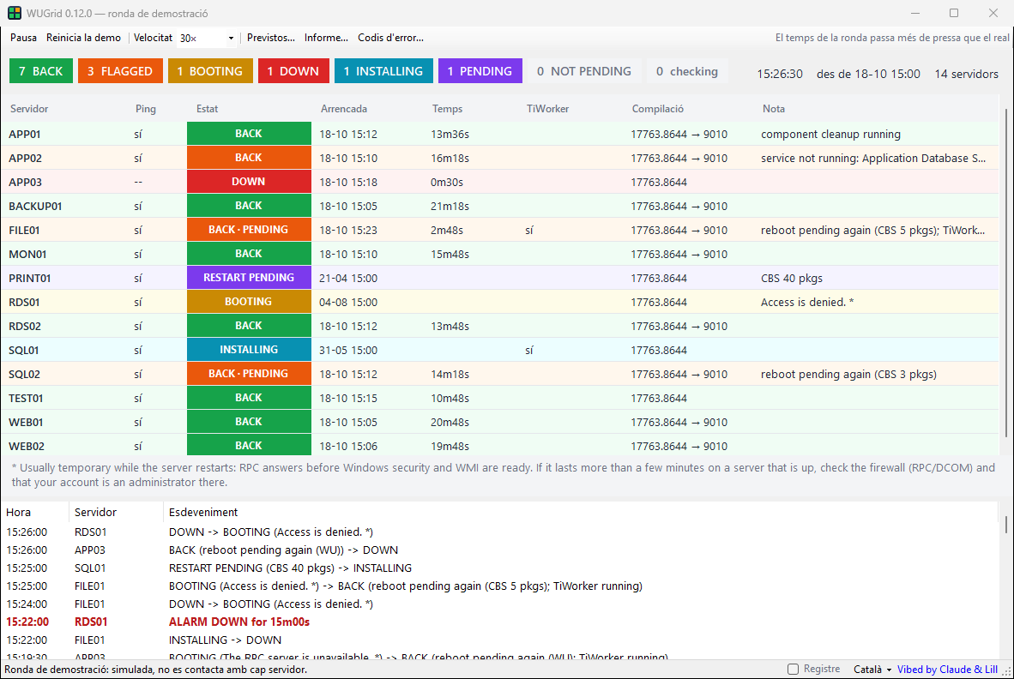Click the server grid vertical scrollbar
1014x679 pixels.
coord(1005,274)
